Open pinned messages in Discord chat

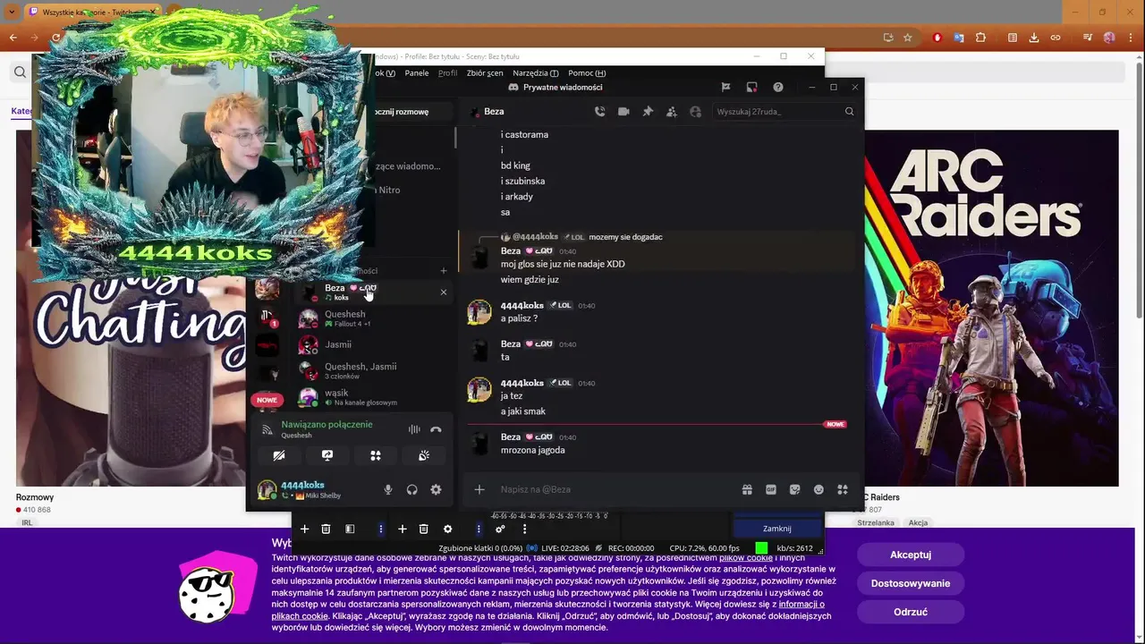click(648, 112)
